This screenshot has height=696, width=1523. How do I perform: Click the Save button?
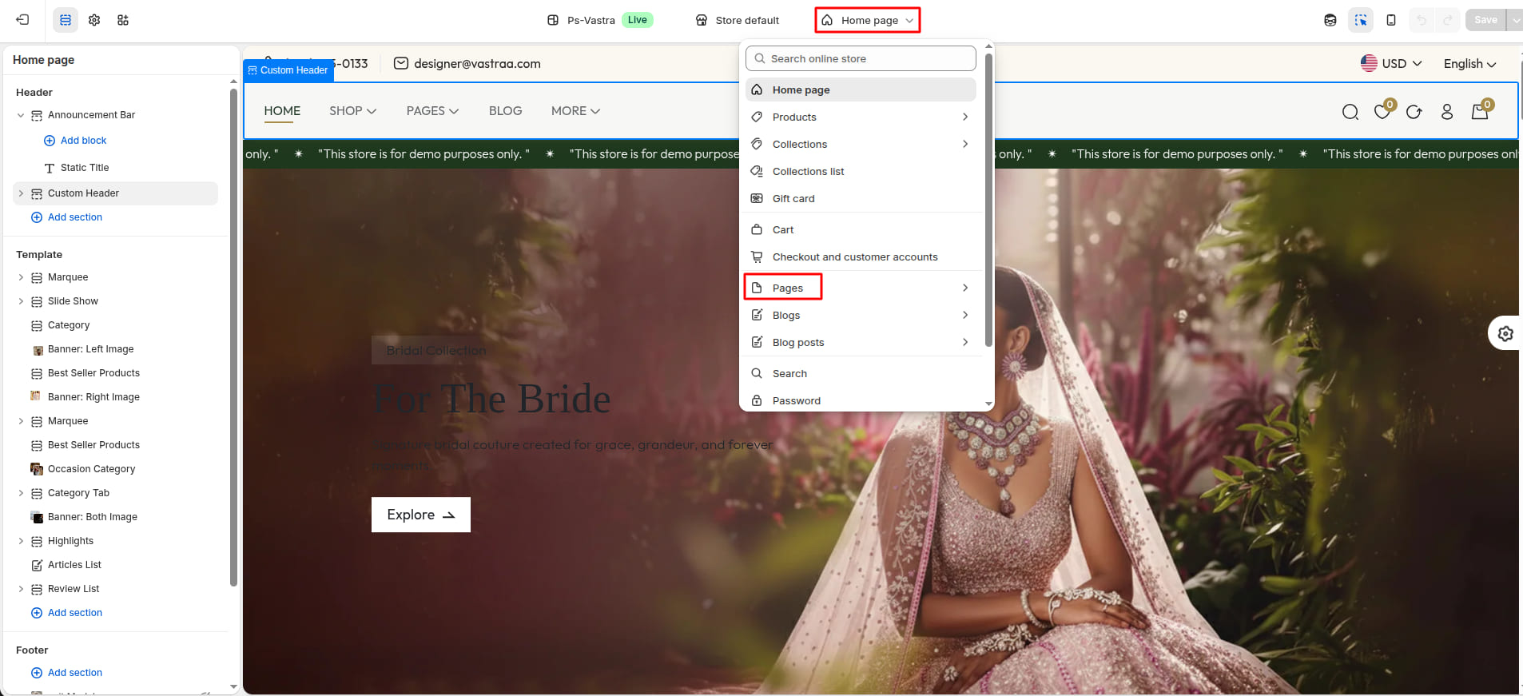pyautogui.click(x=1485, y=20)
